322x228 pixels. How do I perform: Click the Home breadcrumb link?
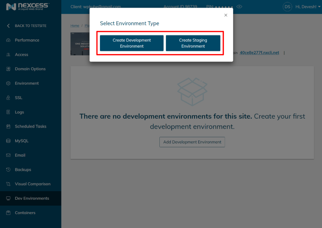(75, 25)
